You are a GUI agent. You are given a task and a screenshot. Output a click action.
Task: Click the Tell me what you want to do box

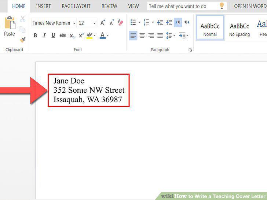coord(187,6)
